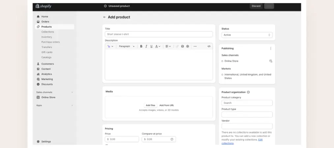The image size is (334, 148).
Task: Click the Add files button
Action: pos(150,105)
